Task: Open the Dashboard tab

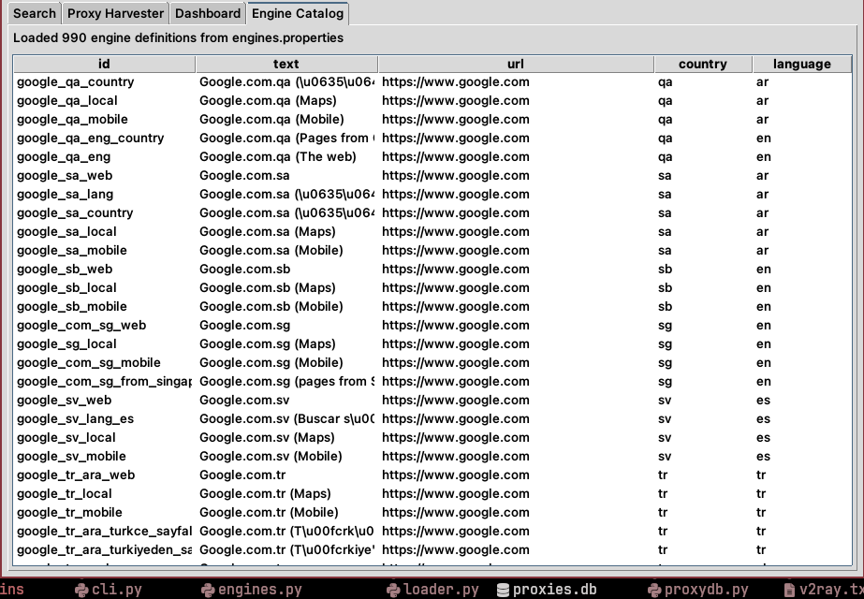Action: pos(208,13)
